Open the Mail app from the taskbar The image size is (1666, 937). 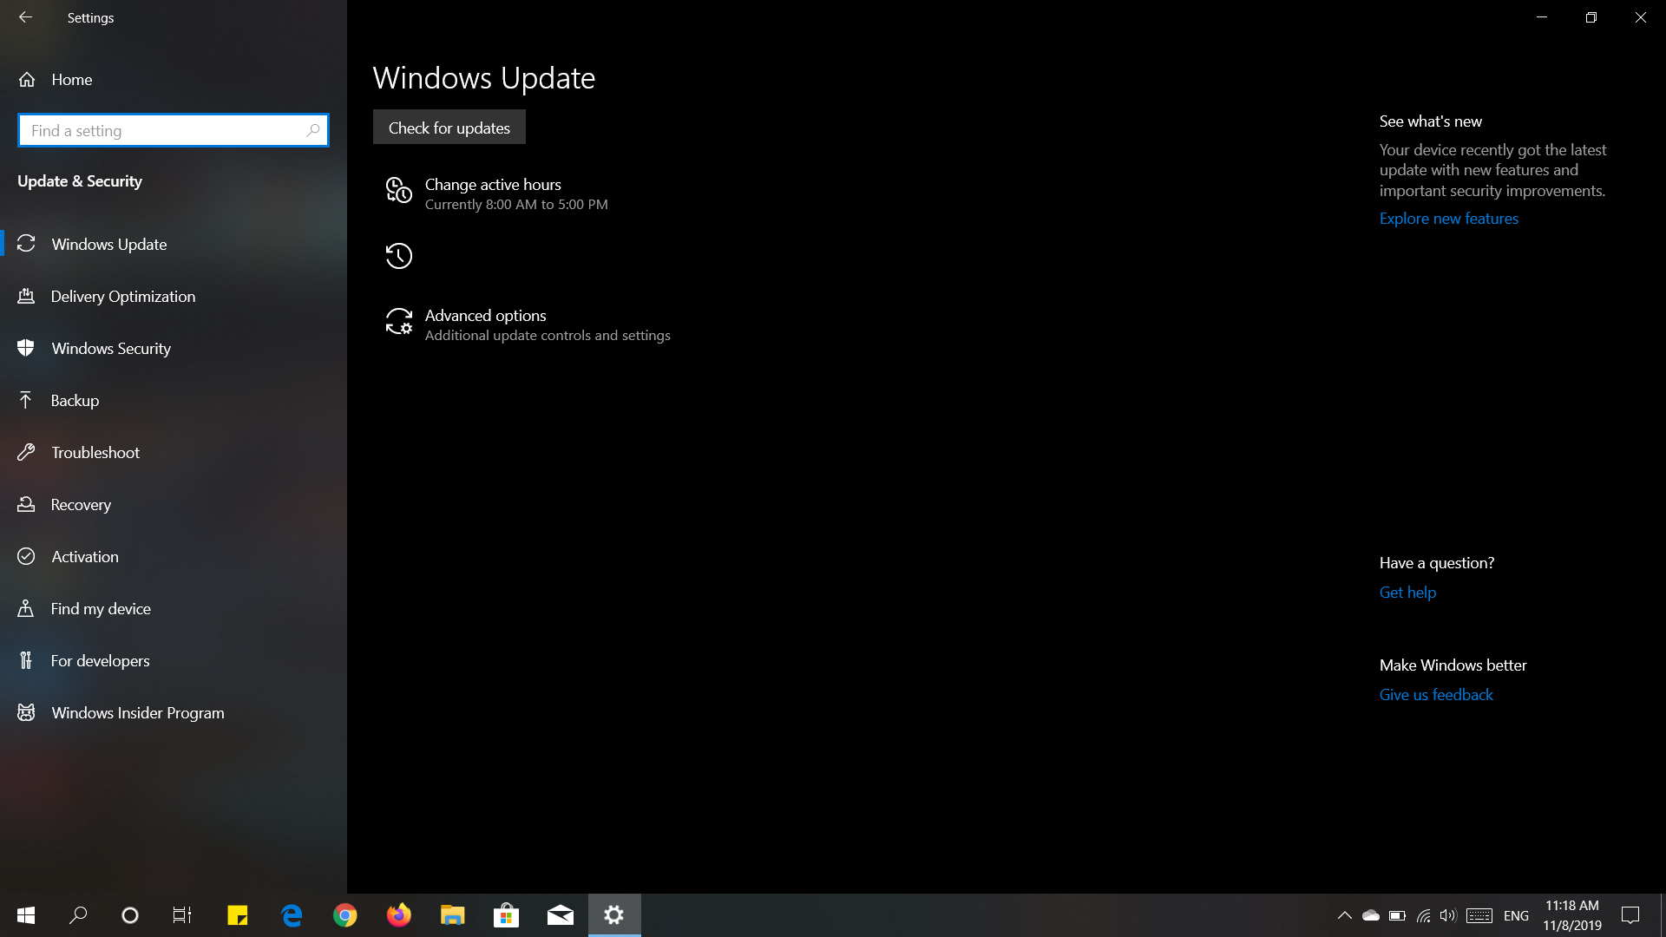tap(561, 915)
